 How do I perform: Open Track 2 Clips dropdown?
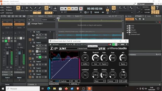[x=41, y=48]
